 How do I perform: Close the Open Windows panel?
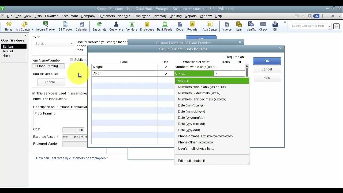[x=25, y=35]
